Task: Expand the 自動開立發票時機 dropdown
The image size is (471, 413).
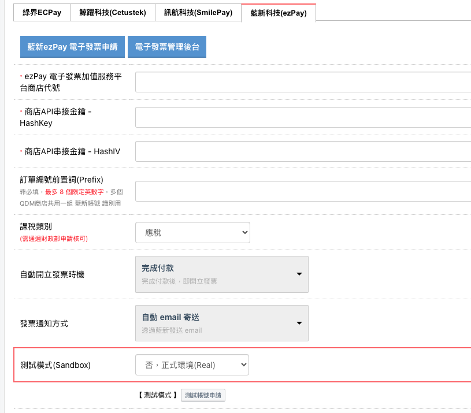Action: click(x=222, y=274)
